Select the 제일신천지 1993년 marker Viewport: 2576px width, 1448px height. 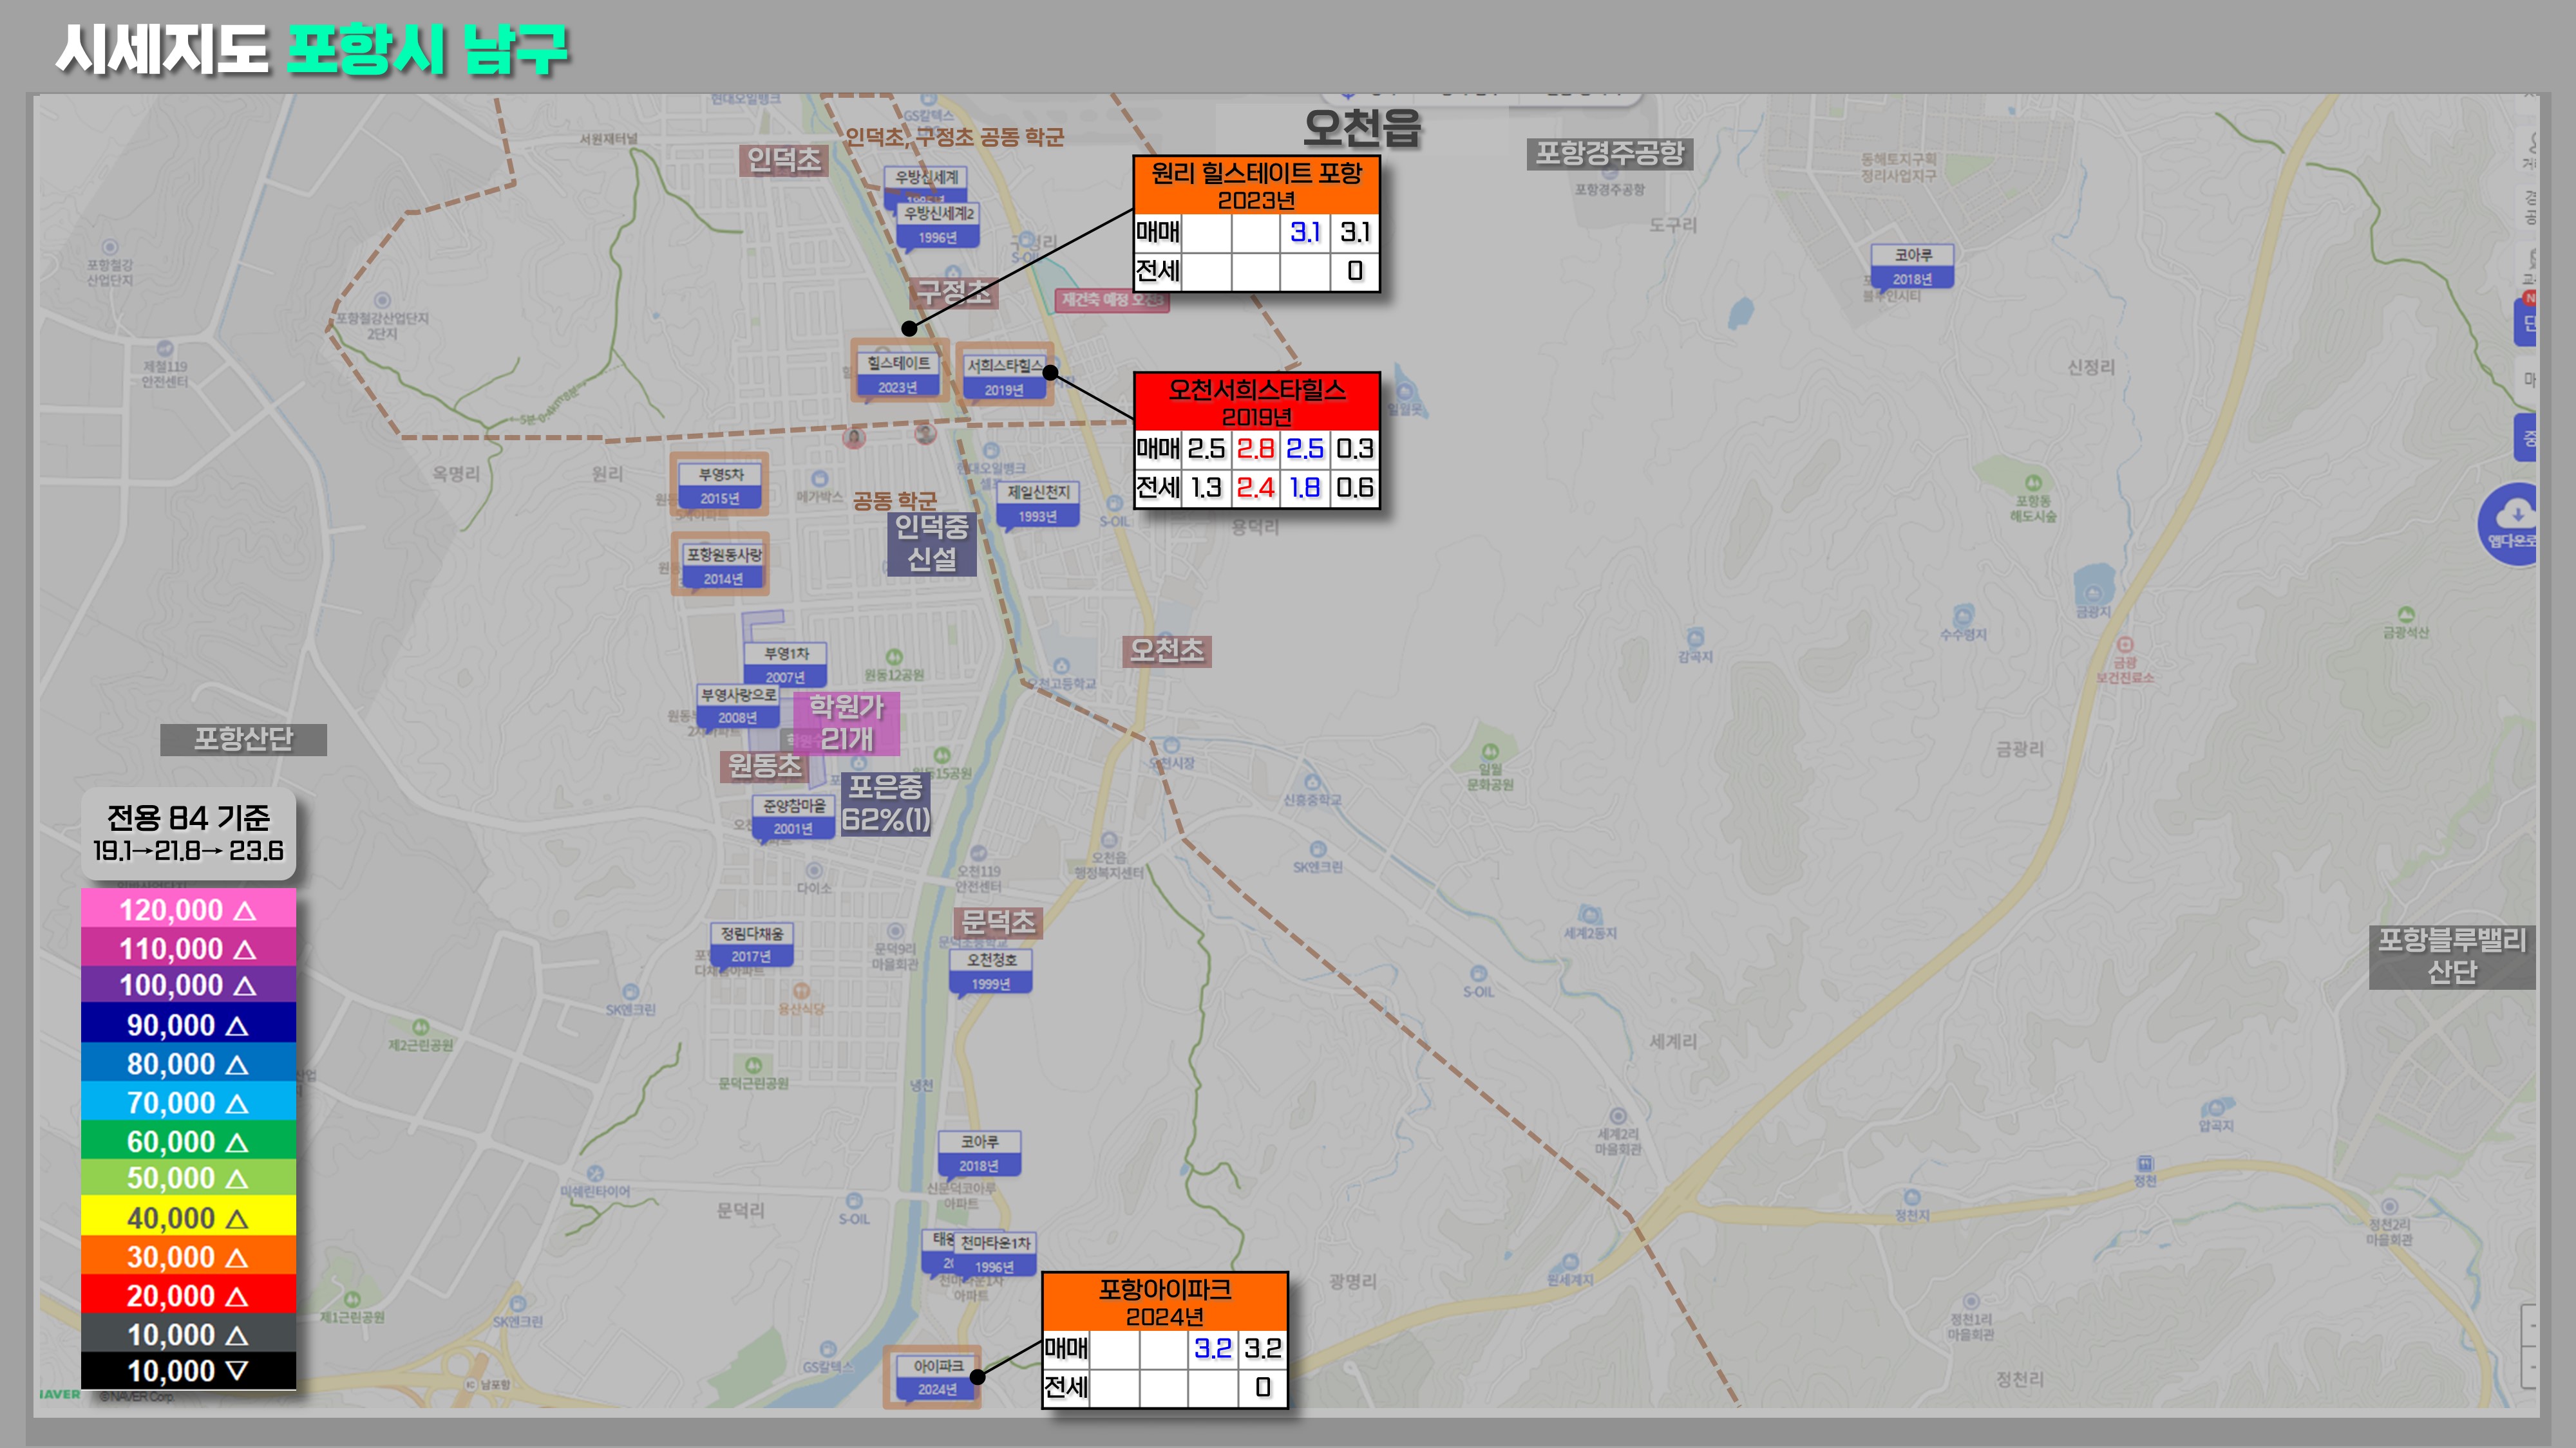(x=1037, y=503)
